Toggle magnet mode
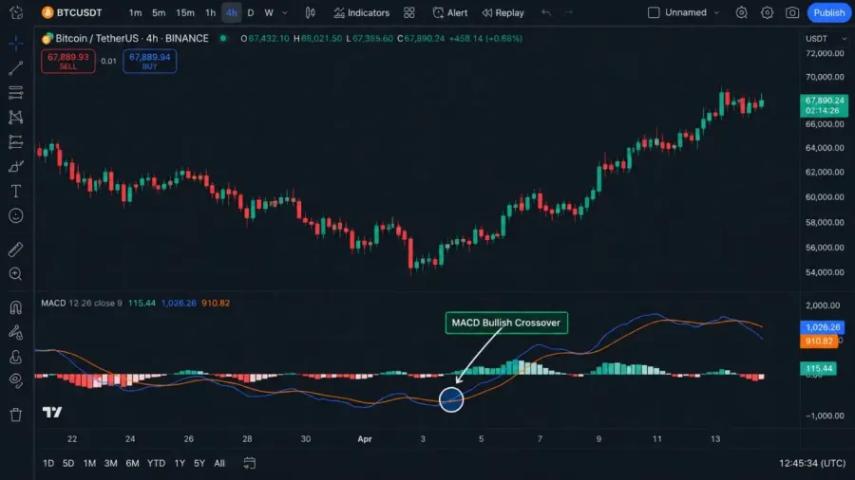 pyautogui.click(x=16, y=307)
